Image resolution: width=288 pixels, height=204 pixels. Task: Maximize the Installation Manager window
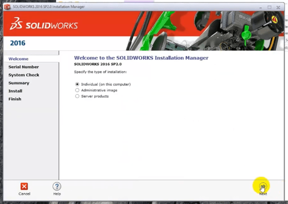[269, 7]
